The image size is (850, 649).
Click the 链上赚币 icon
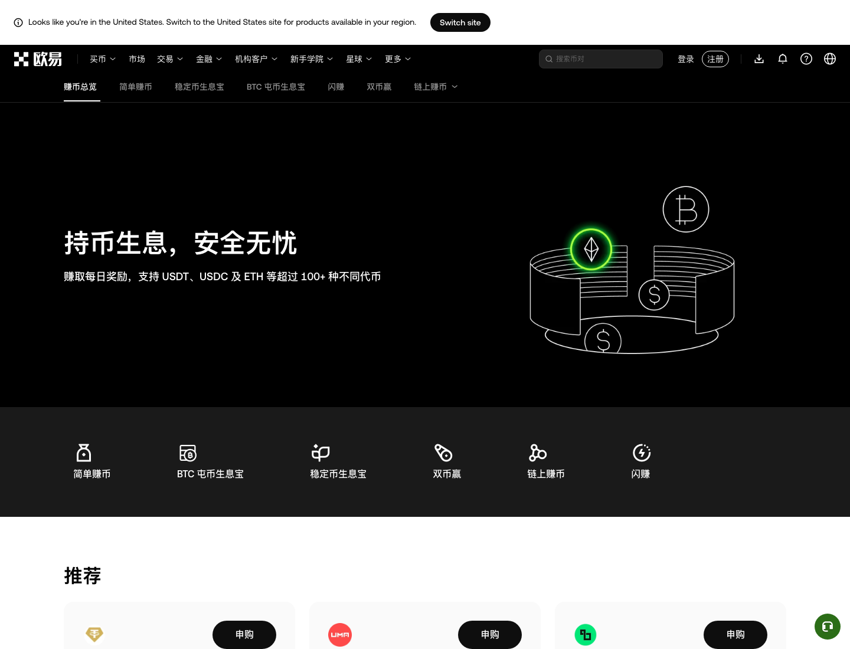click(x=538, y=453)
